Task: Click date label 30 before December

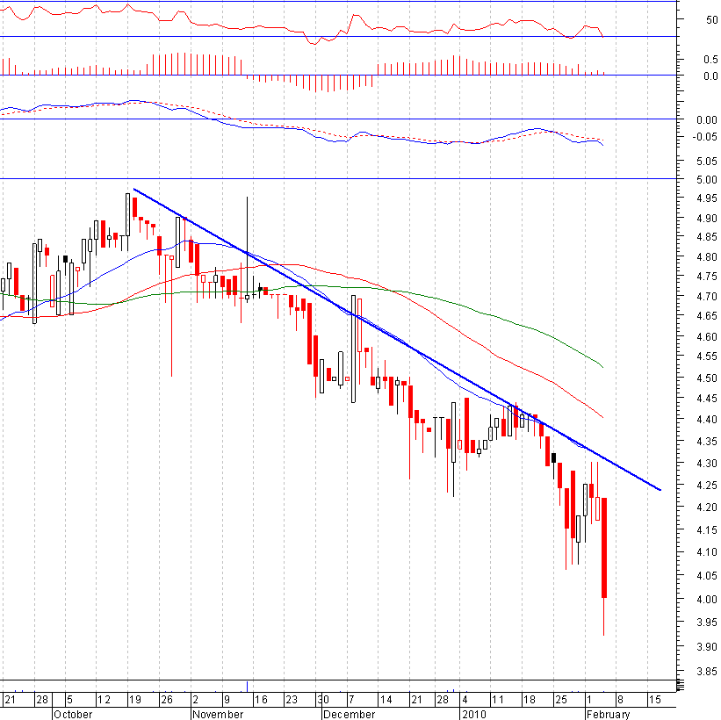Action: [323, 700]
